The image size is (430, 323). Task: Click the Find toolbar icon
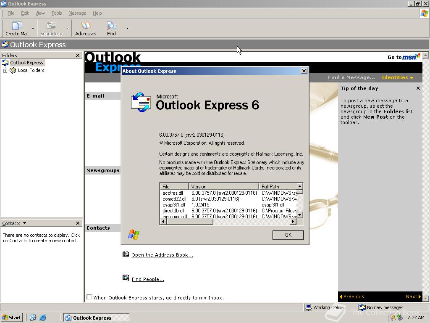(x=111, y=28)
